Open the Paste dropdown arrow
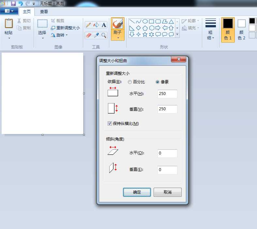 pos(9,38)
